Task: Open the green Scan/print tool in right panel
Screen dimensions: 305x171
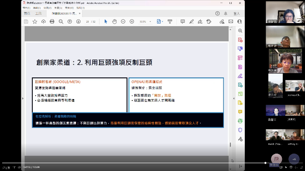Action: pos(240,121)
